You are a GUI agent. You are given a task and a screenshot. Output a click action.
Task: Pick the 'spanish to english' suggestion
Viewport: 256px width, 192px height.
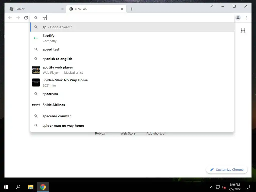pyautogui.click(x=132, y=59)
